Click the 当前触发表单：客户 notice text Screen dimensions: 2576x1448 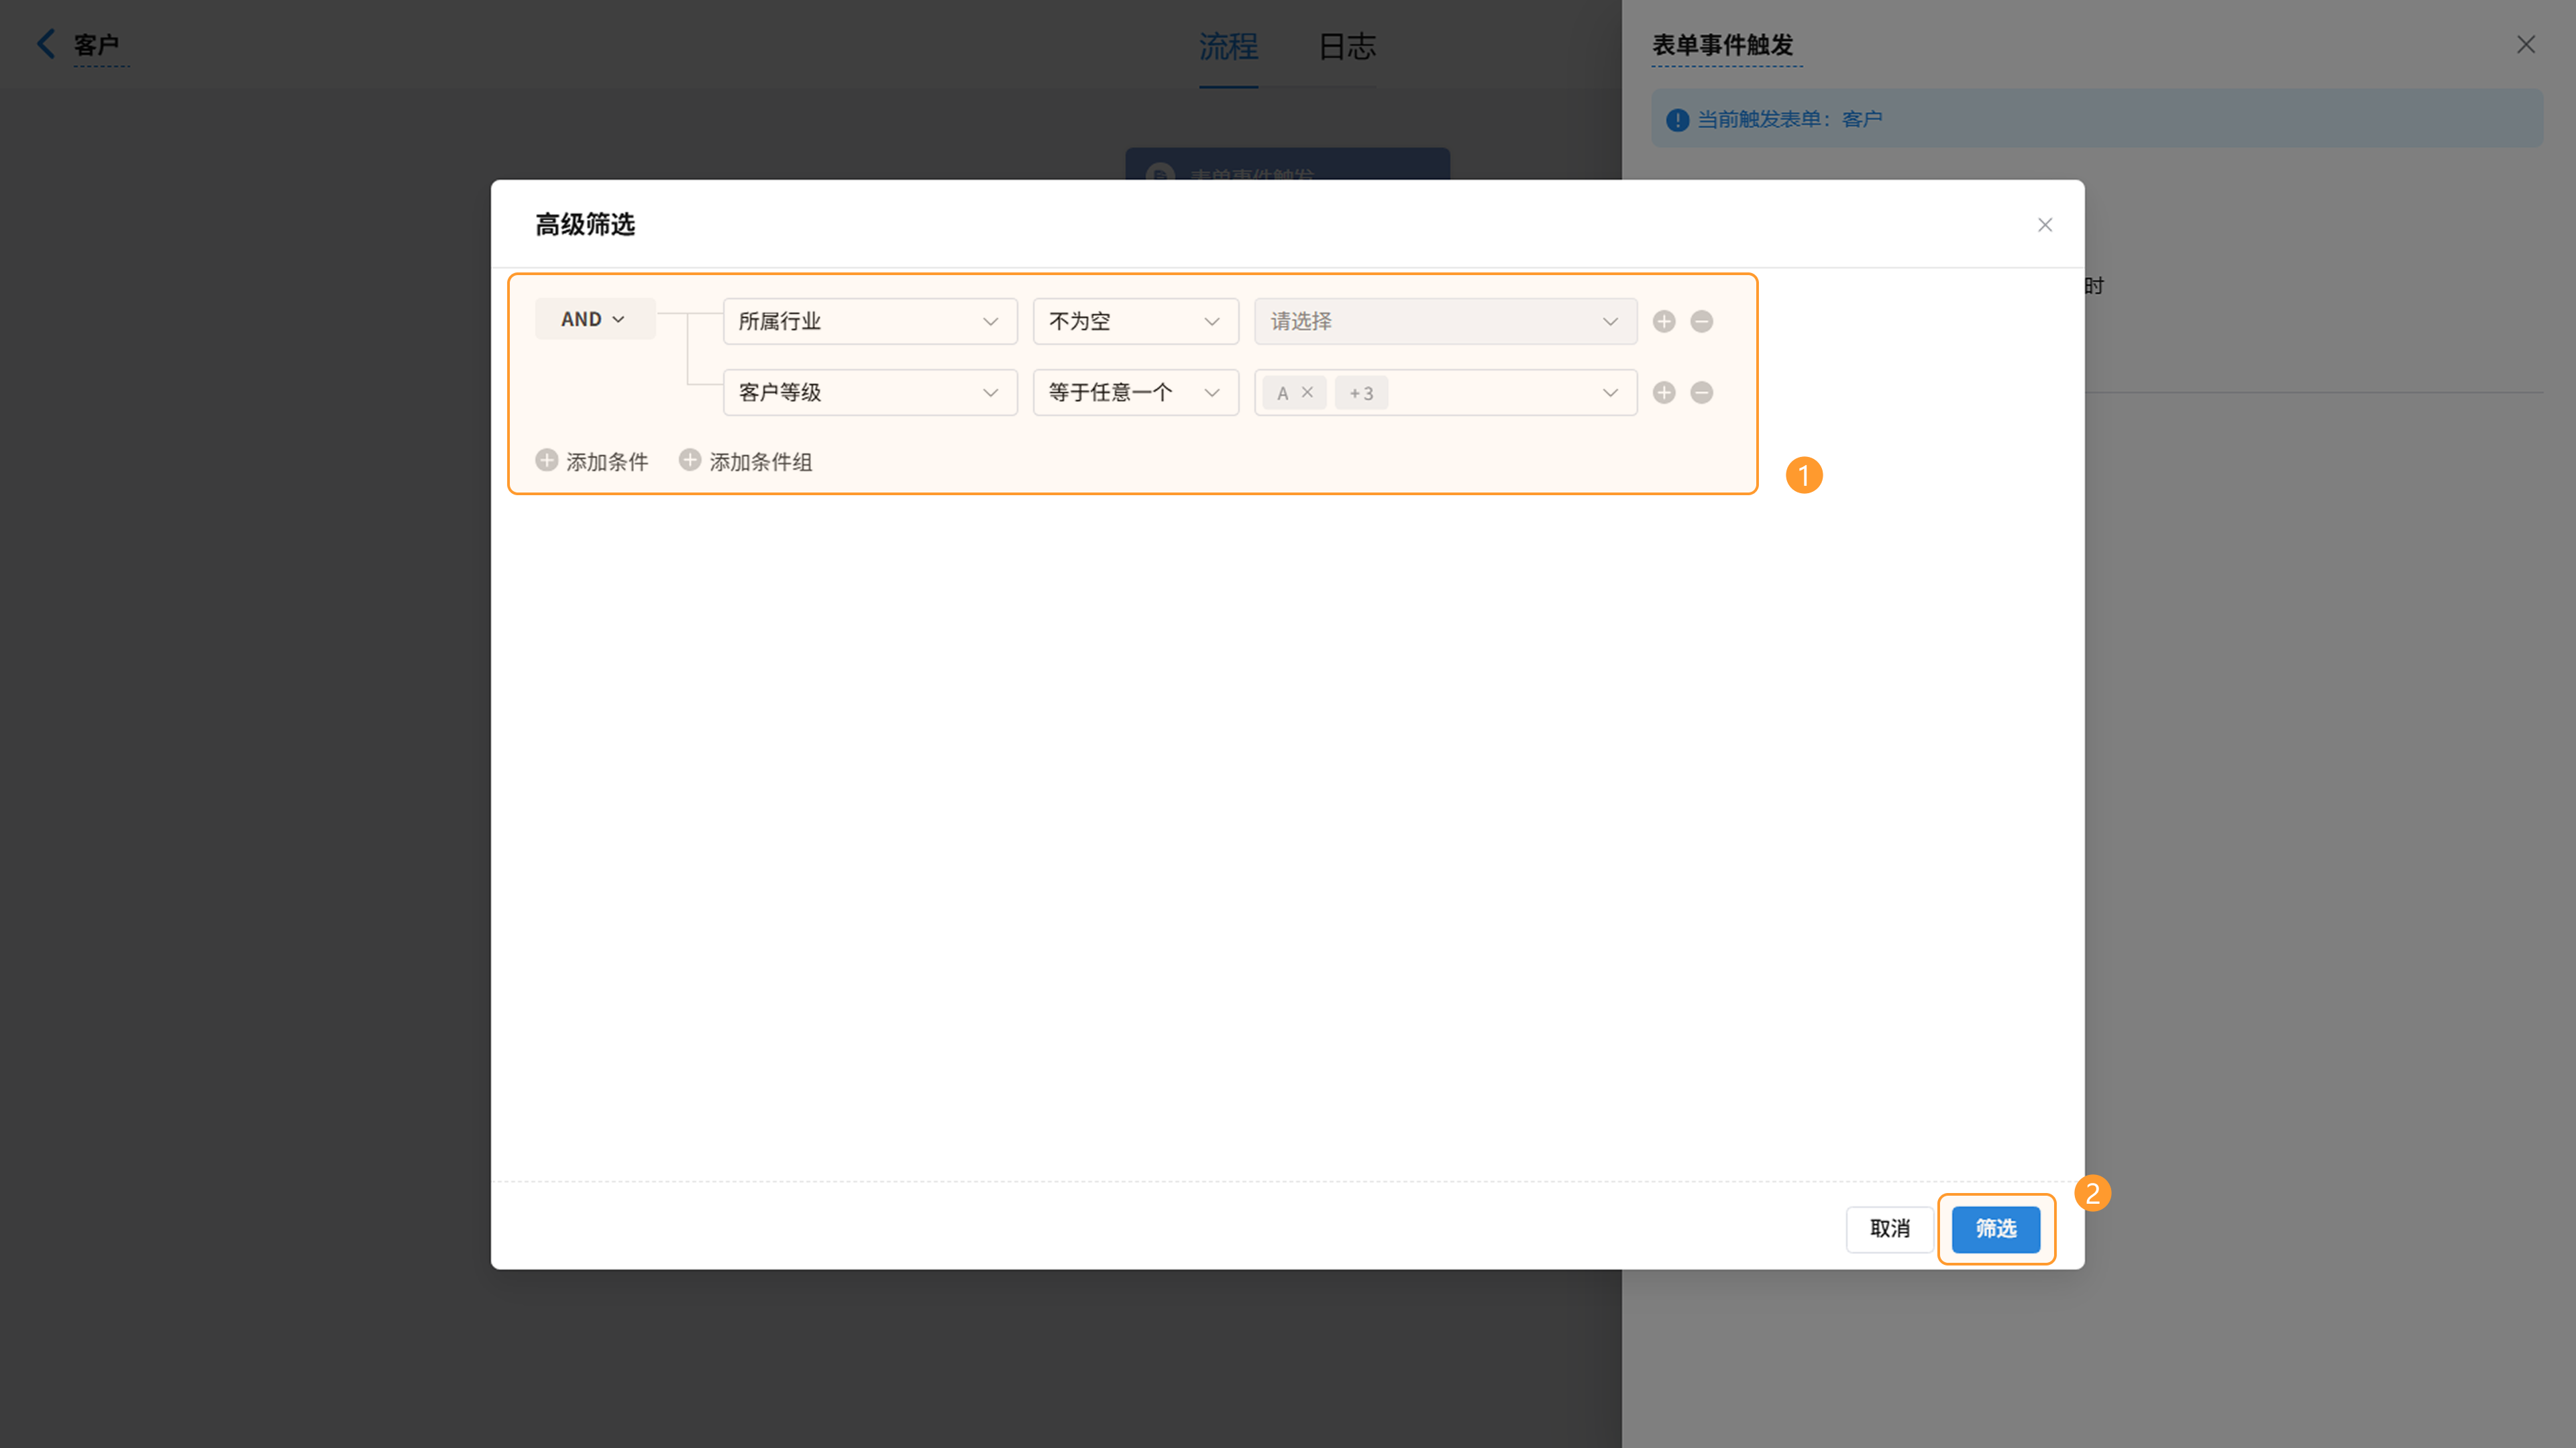click(1789, 119)
